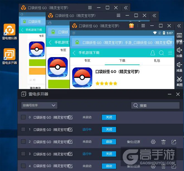Switch to the 礼包 tab
Viewport: 184px width, 171px height.
tap(157, 61)
